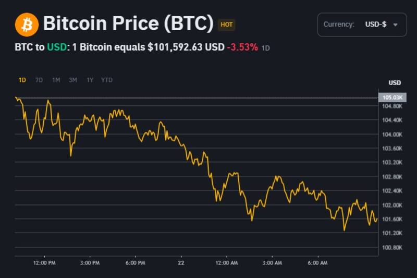The image size is (417, 278).
Task: Click the $101,592.63 USD price text
Action: (x=186, y=47)
